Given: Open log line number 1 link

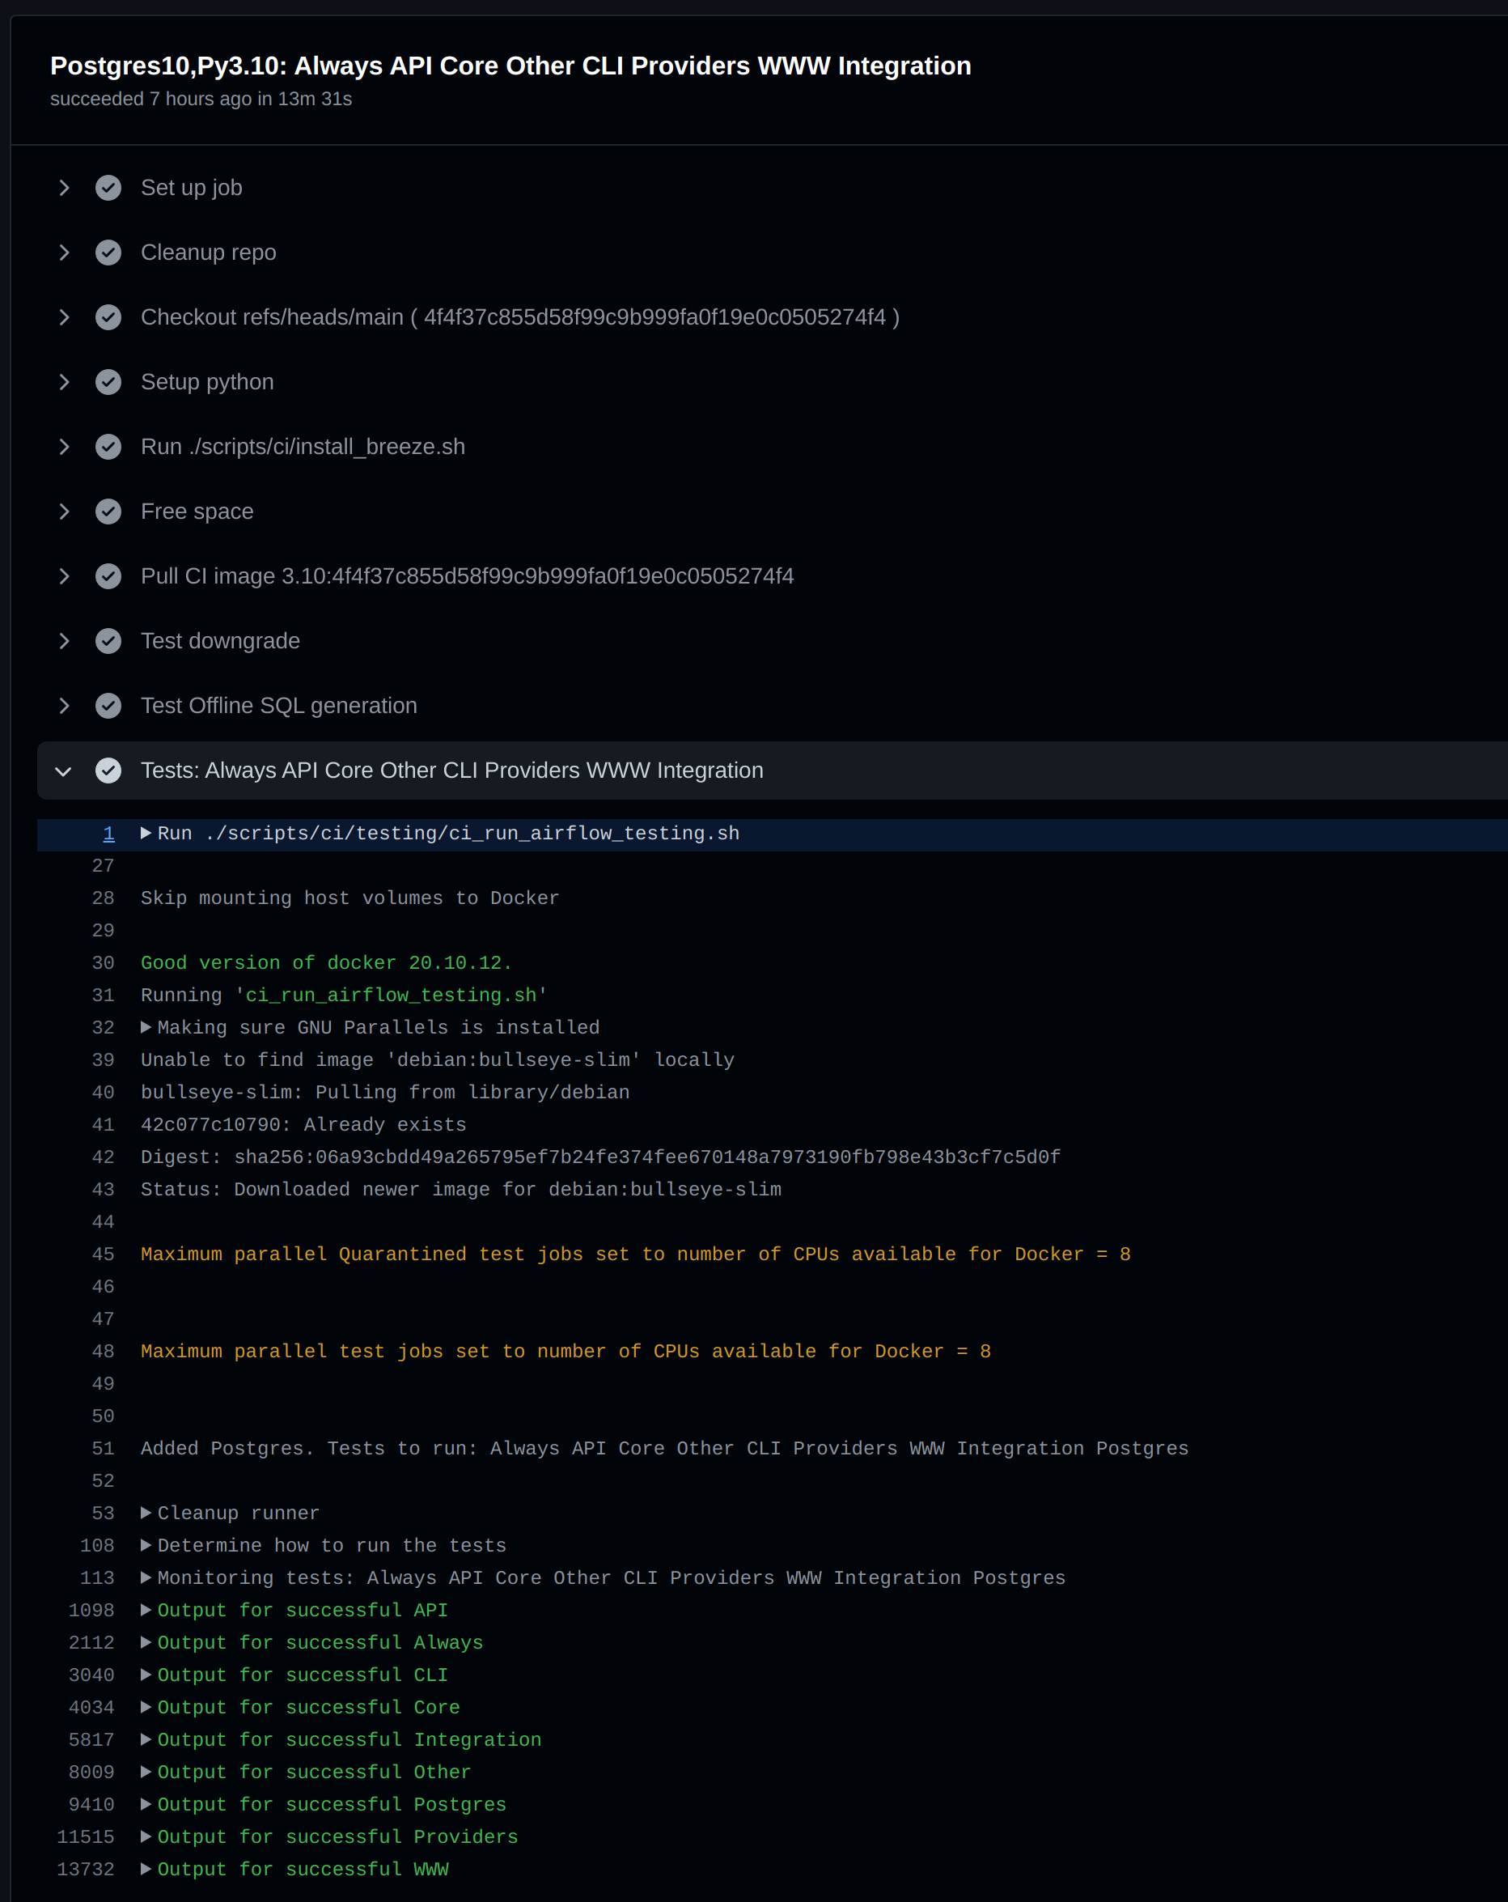Looking at the screenshot, I should (x=108, y=834).
